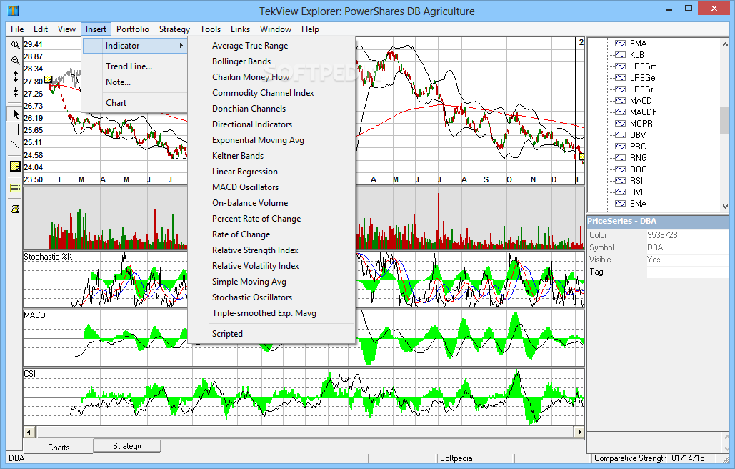Choose the Scripted indicator entry
This screenshot has width=735, height=469.
(x=271, y=334)
